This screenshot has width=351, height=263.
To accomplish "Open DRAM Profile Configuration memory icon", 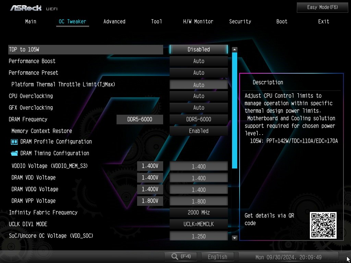I will (14, 142).
